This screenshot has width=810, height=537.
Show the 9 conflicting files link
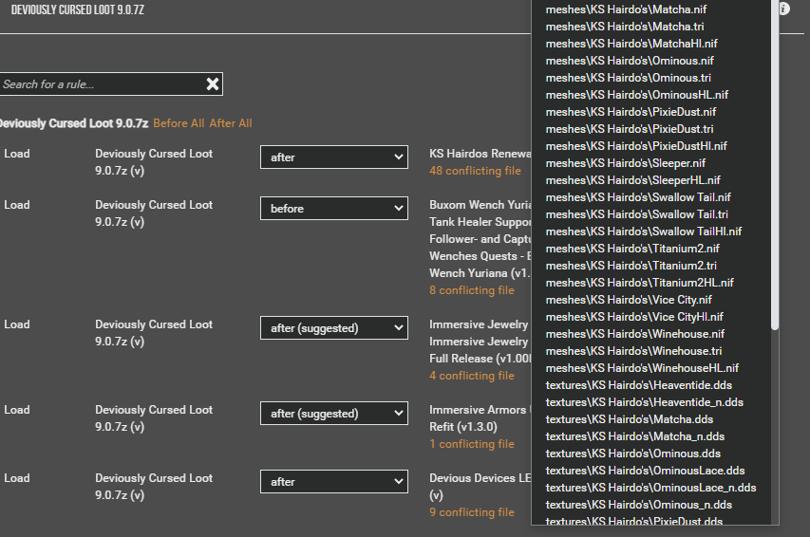click(472, 512)
